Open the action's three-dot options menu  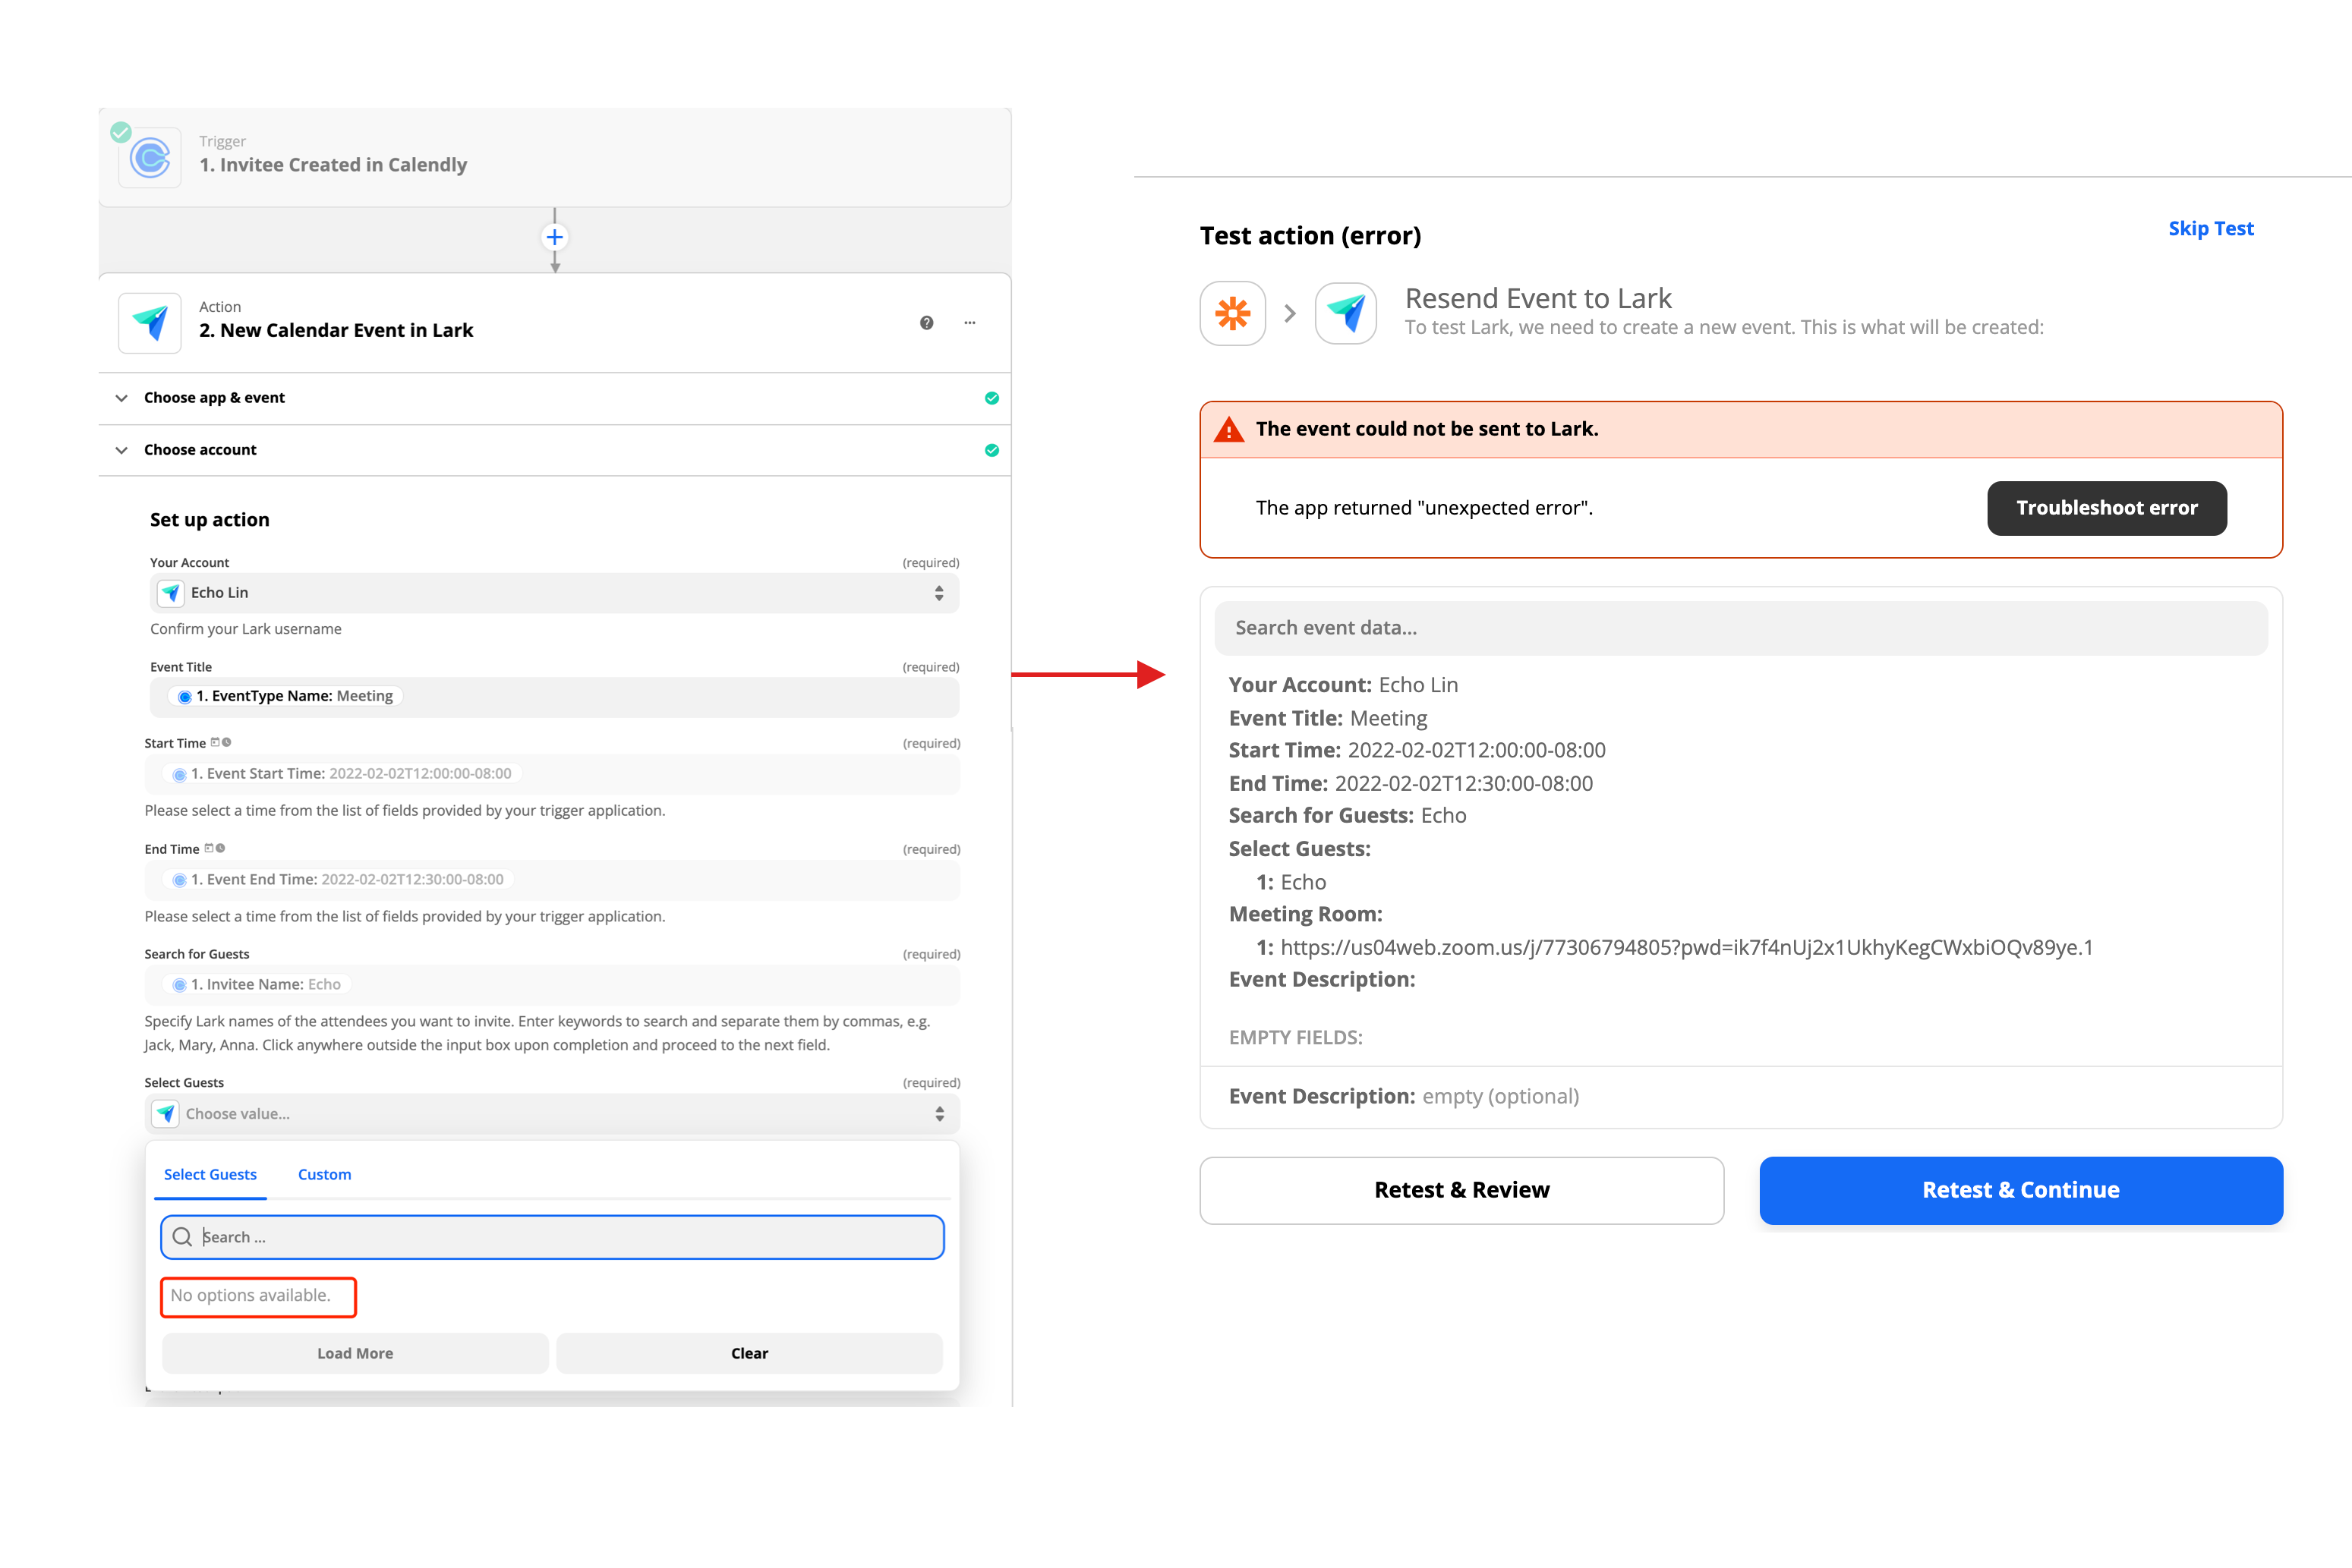[x=969, y=322]
